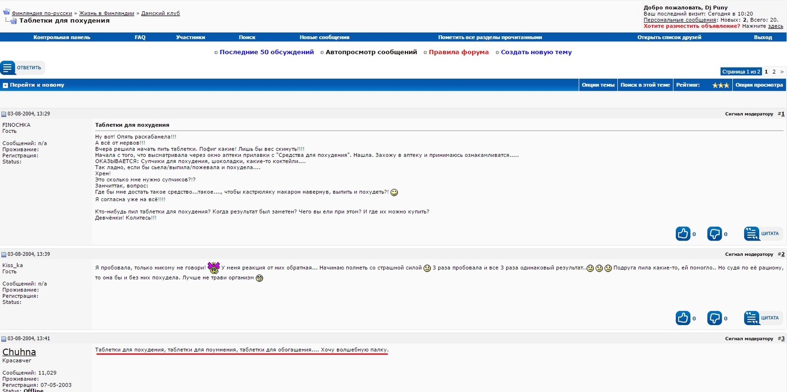Click Сигнал модератору on post #1
Viewport: 787px width, 392px height.
coord(749,114)
